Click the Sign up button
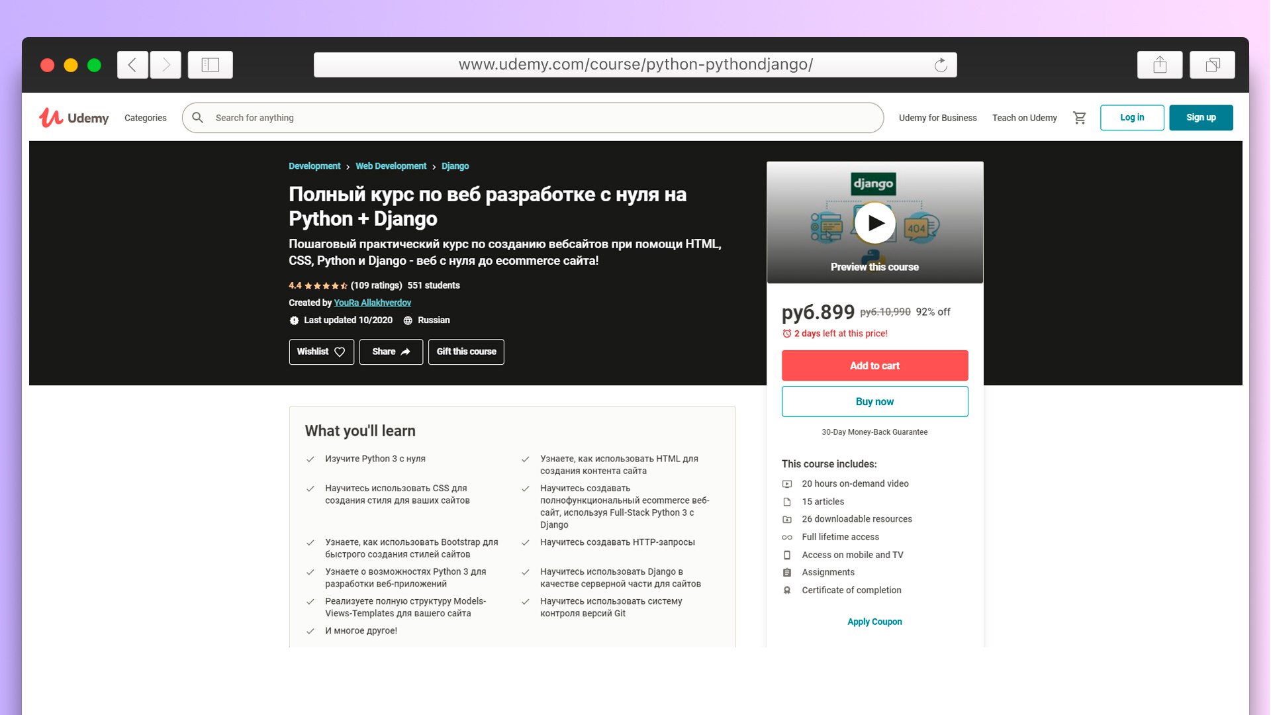1271x715 pixels. (1201, 118)
